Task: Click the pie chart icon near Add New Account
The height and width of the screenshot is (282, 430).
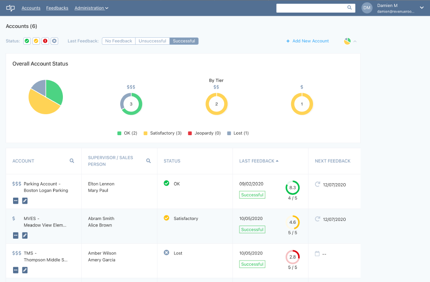Action: point(347,41)
